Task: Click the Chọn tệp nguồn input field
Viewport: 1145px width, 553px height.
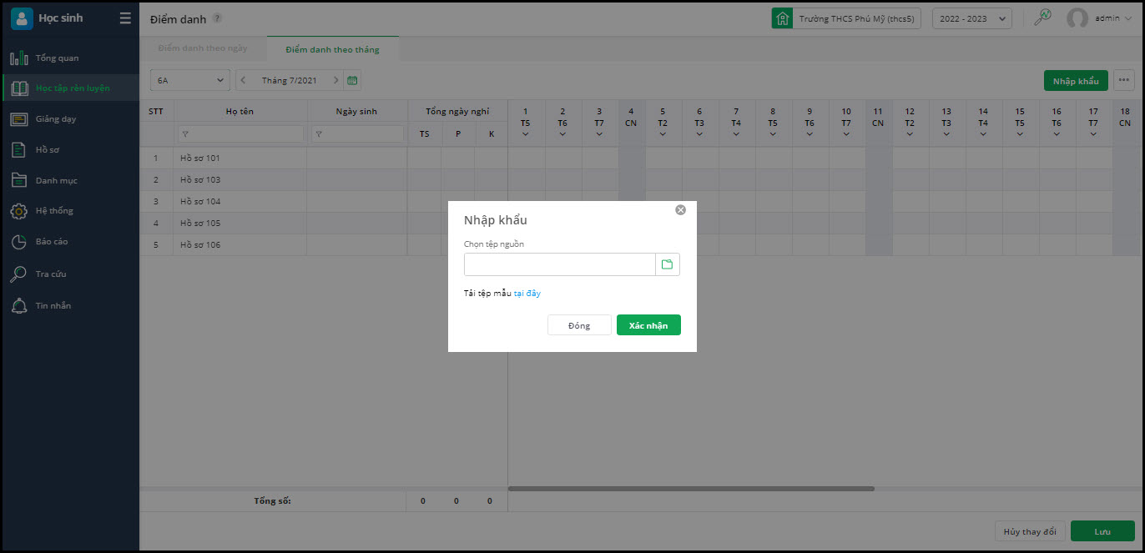Action: (x=560, y=264)
